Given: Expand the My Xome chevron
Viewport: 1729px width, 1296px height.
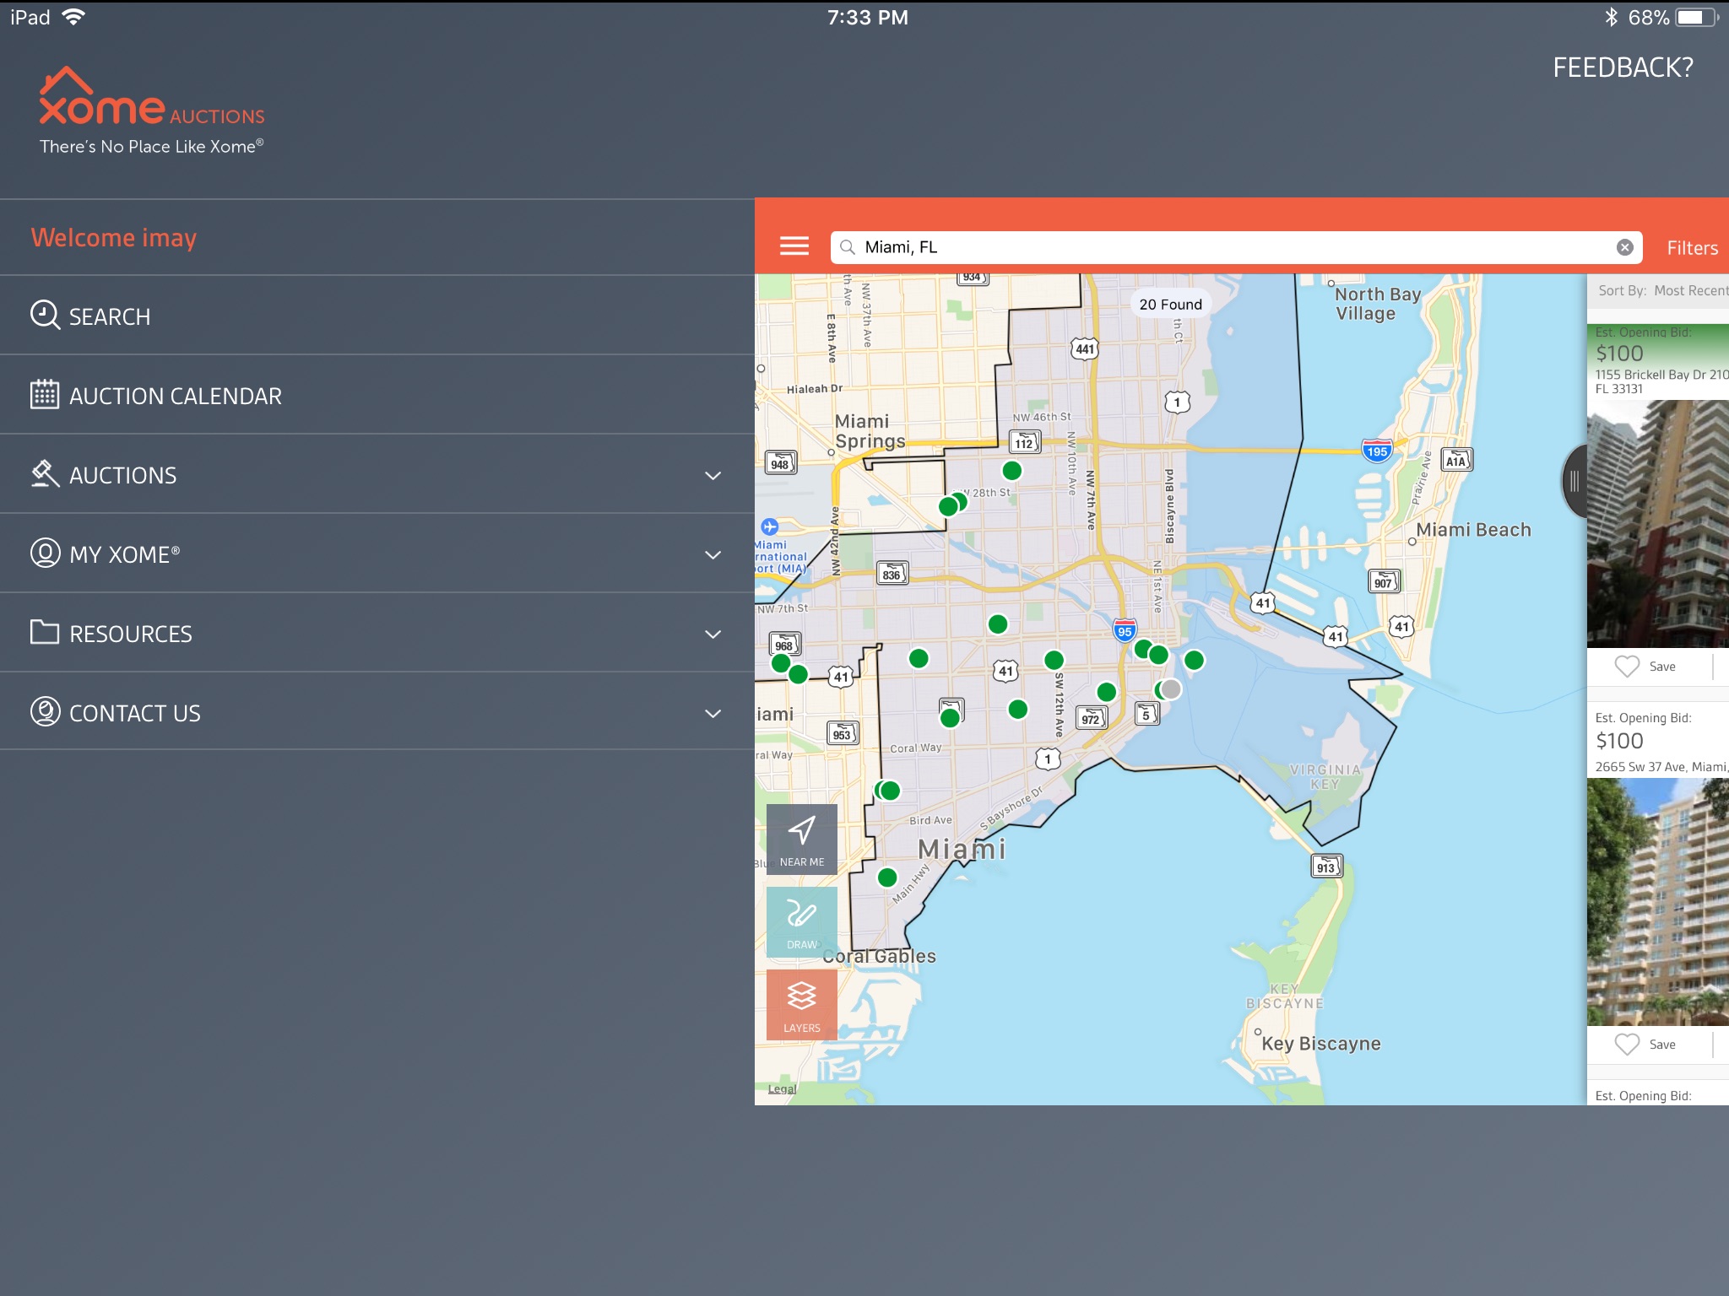Looking at the screenshot, I should tap(713, 555).
